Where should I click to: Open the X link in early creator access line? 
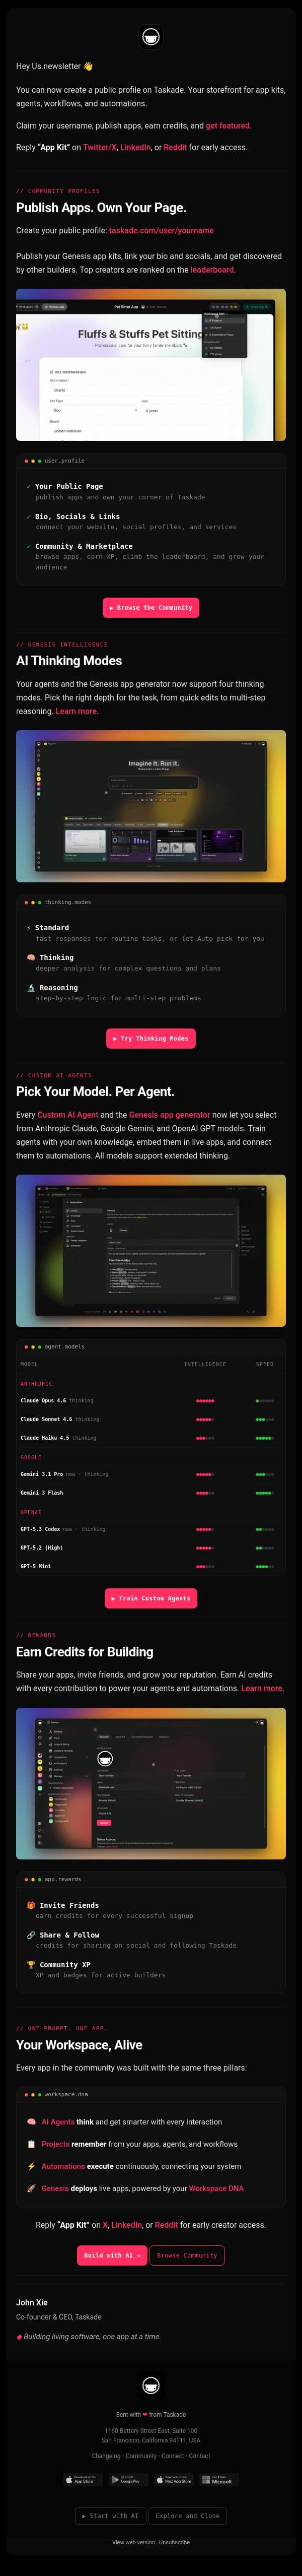coord(104,2225)
